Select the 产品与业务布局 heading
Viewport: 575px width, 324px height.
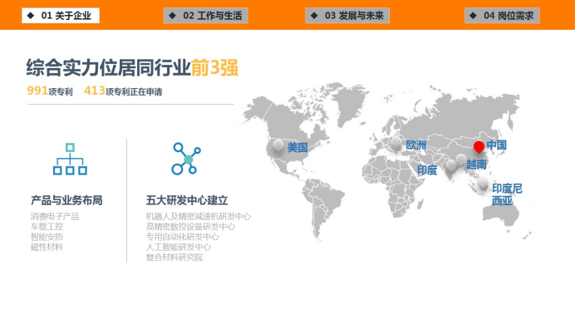click(66, 200)
